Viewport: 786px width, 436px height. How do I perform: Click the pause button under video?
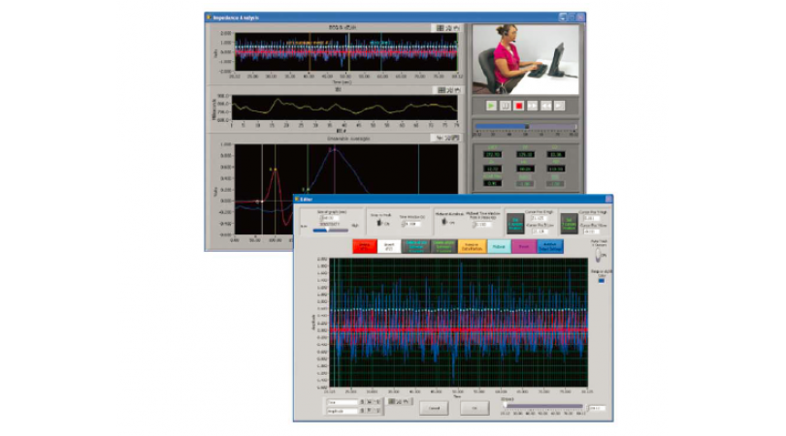click(x=505, y=105)
